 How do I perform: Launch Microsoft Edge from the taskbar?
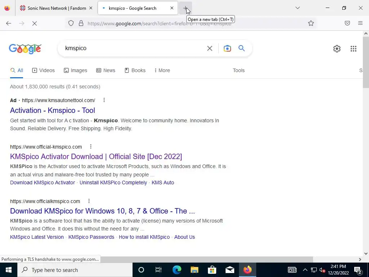[177, 270]
